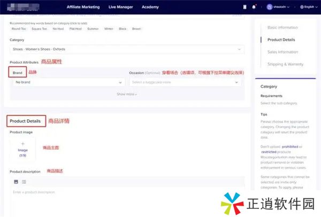Click the list format icon in description editor

coord(24,182)
